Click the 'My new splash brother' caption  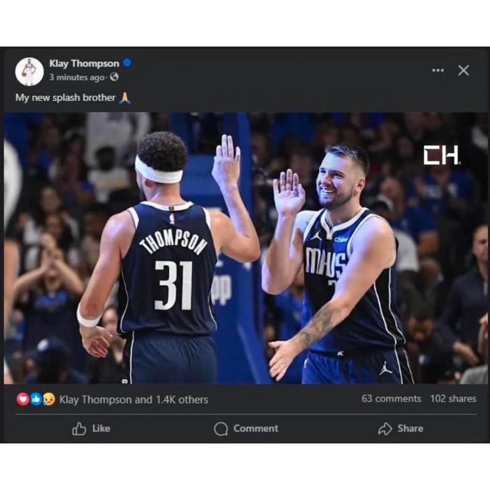pyautogui.click(x=66, y=97)
